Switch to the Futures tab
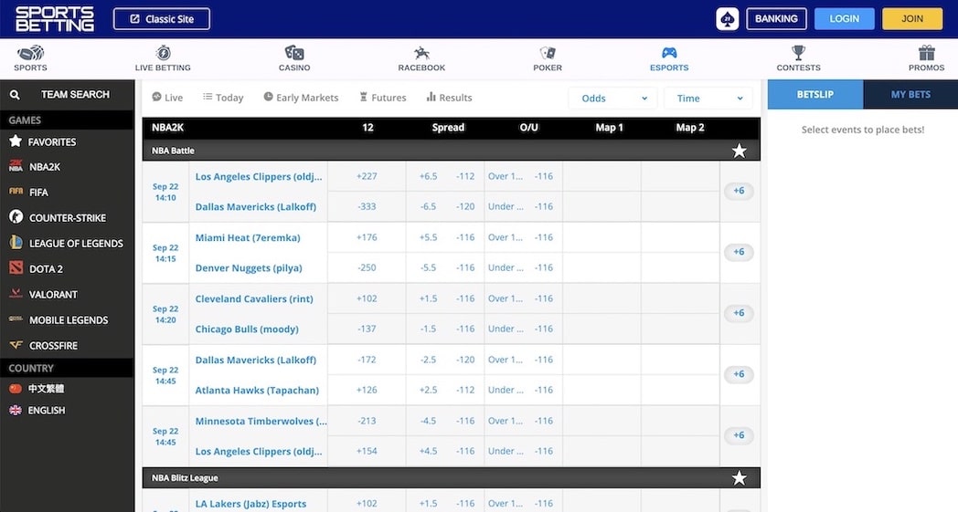The image size is (958, 512). (382, 98)
